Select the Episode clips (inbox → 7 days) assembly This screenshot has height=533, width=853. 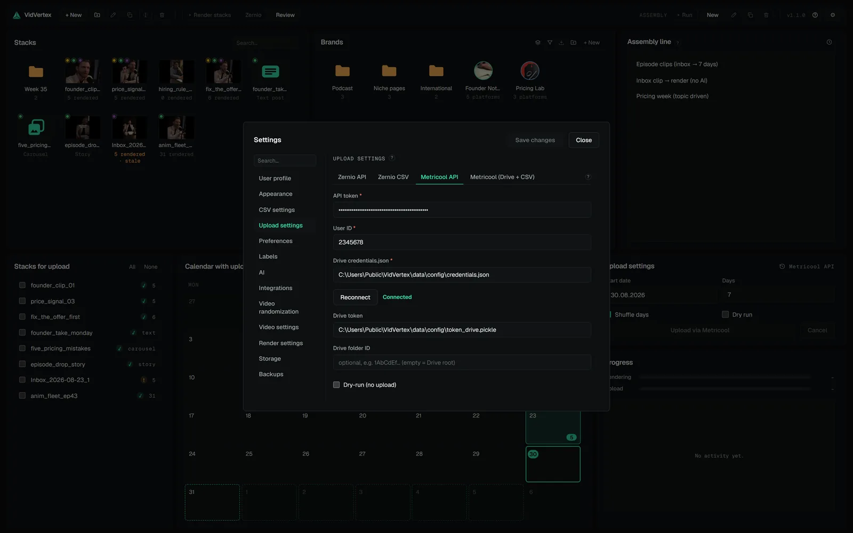click(677, 64)
